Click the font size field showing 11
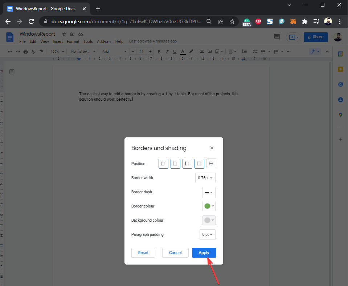This screenshot has width=348, height=286. [142, 52]
